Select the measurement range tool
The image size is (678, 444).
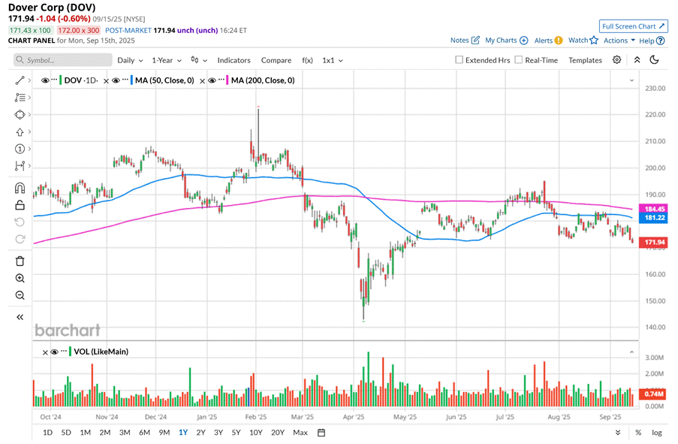point(20,166)
